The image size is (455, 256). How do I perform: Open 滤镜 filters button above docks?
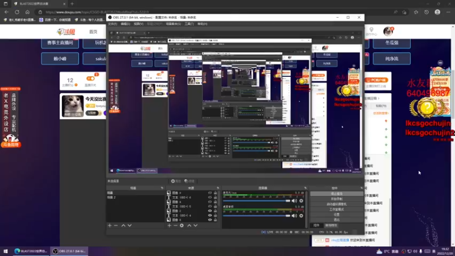[189, 181]
